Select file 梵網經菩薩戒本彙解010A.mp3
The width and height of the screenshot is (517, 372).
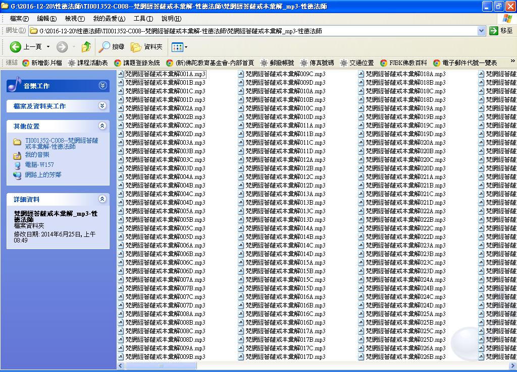pos(285,91)
